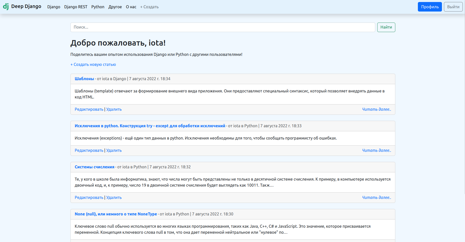This screenshot has width=465, height=242.
Task: Open the Системы счисления post
Action: [95, 167]
